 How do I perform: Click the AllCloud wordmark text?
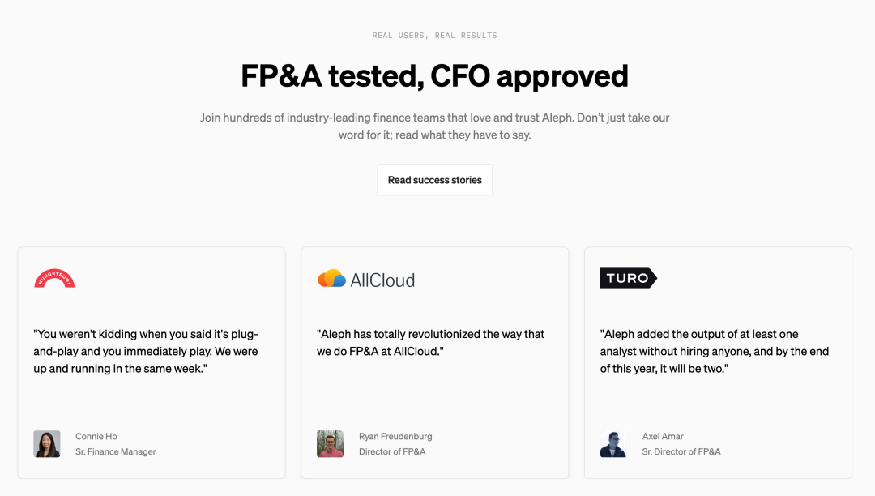(x=382, y=280)
